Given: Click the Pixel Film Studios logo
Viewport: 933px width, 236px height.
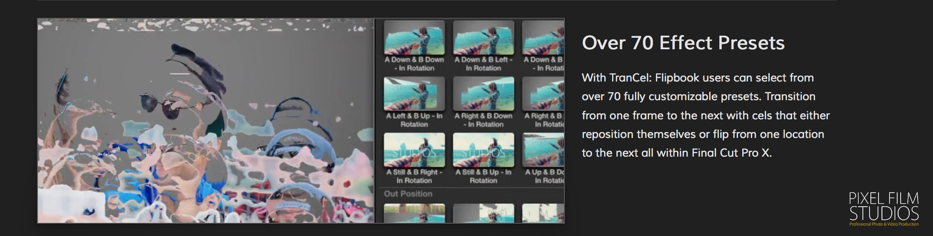Looking at the screenshot, I should (x=884, y=209).
